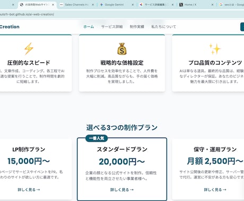Screen dimensions: 244x201
Task: Click the 圧倒的なスピード heading
Action: (x=29, y=63)
